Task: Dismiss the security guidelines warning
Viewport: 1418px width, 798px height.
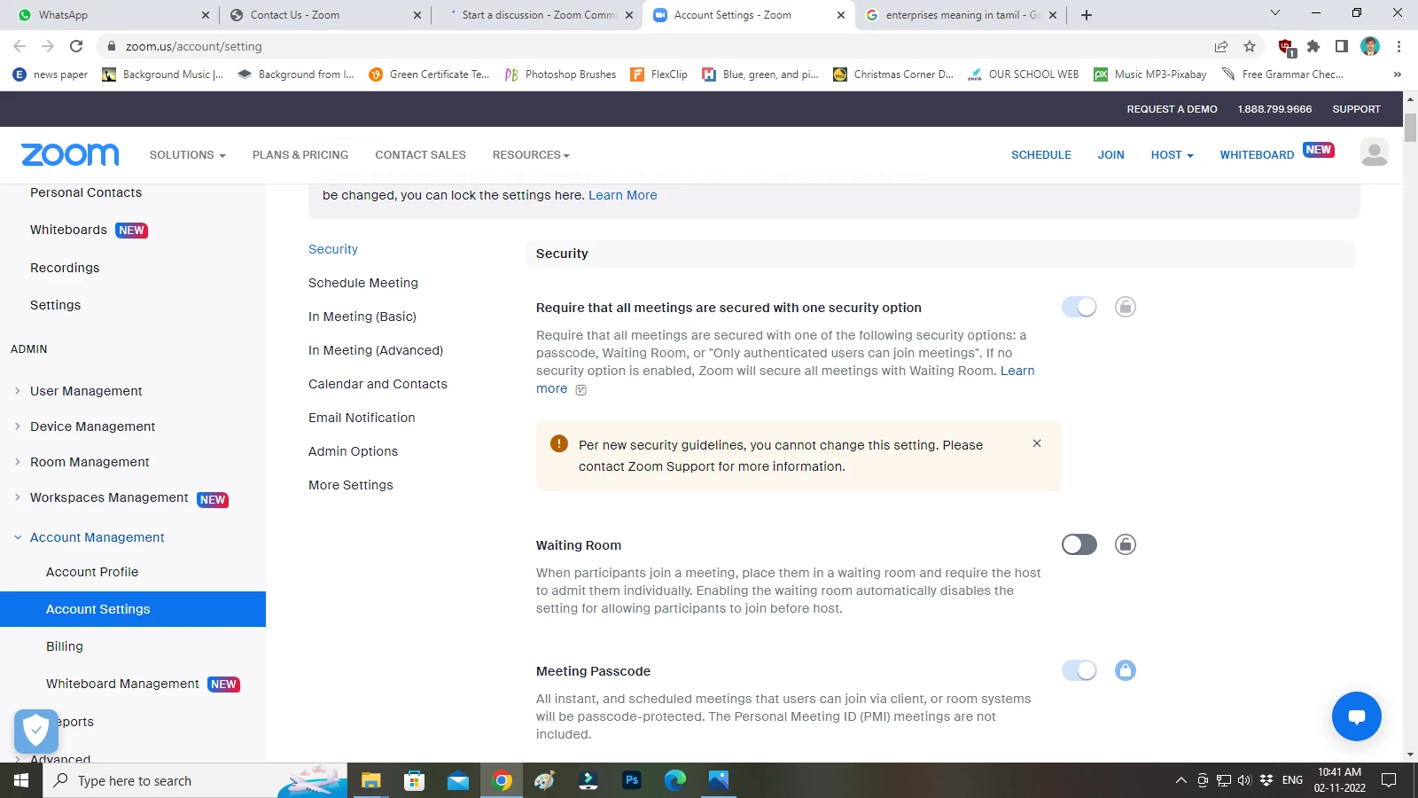Action: pyautogui.click(x=1037, y=443)
